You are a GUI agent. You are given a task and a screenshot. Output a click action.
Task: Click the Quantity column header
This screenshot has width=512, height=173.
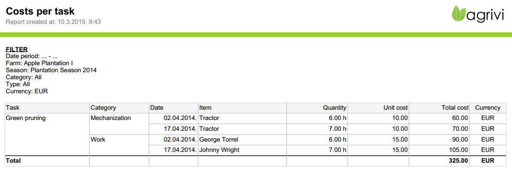[317, 107]
